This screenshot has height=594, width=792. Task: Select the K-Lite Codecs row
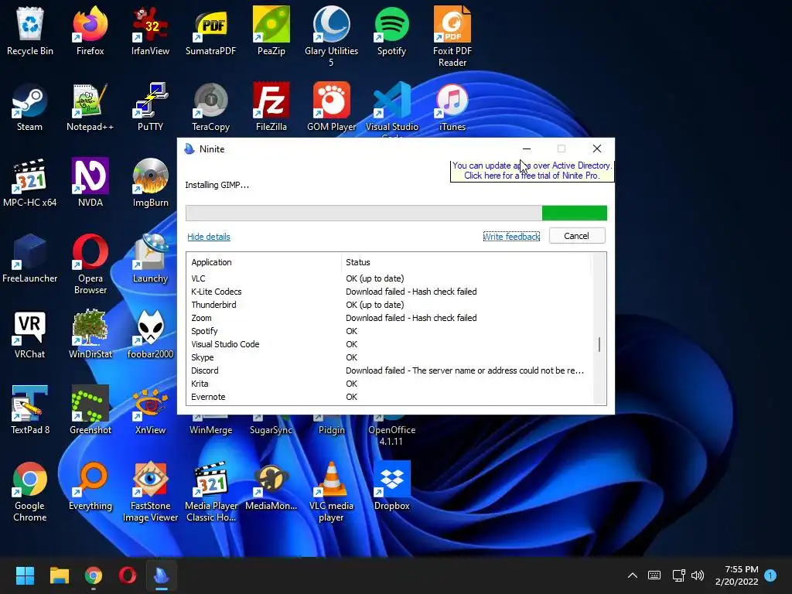[389, 292]
